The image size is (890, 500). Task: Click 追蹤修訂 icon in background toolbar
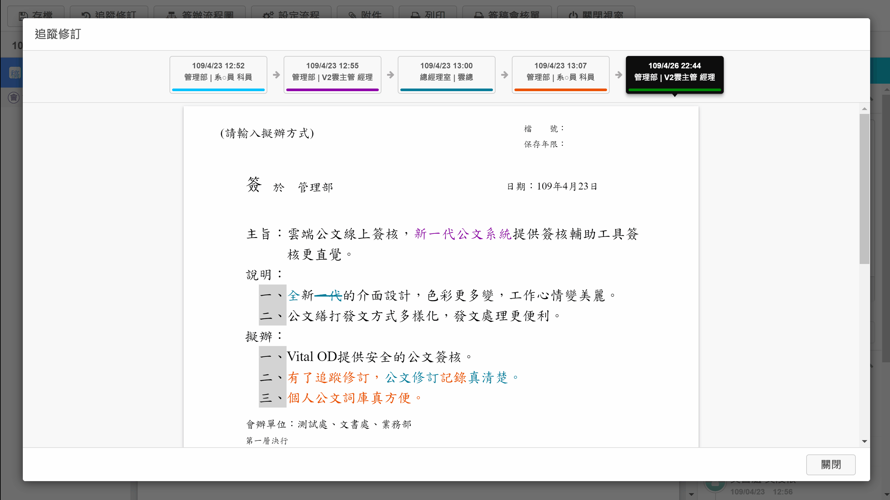click(86, 16)
